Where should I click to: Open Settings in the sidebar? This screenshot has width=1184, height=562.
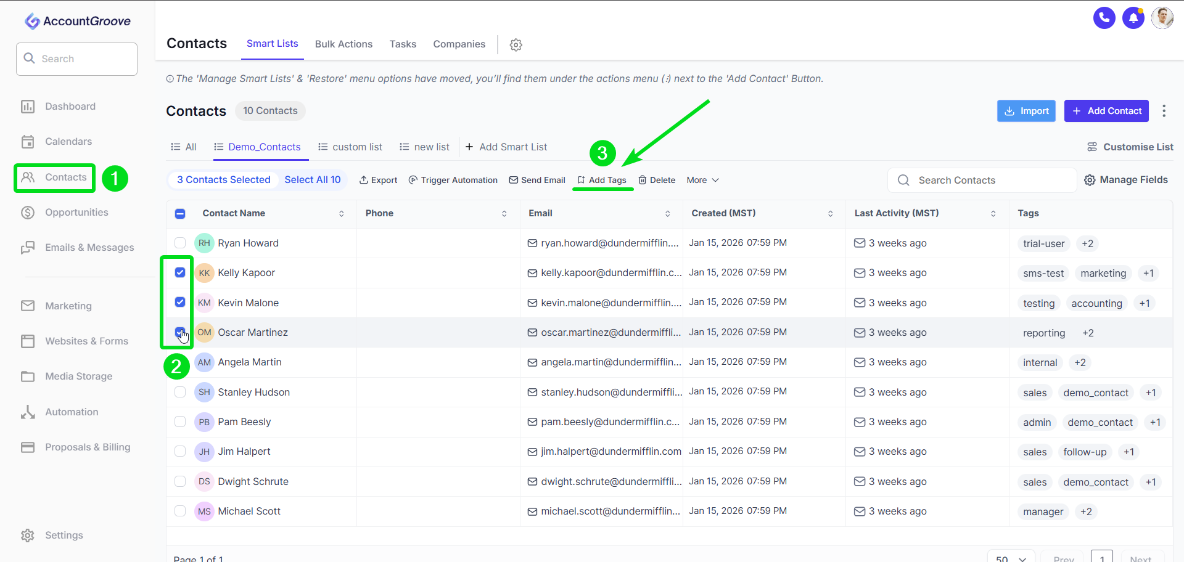coord(52,536)
